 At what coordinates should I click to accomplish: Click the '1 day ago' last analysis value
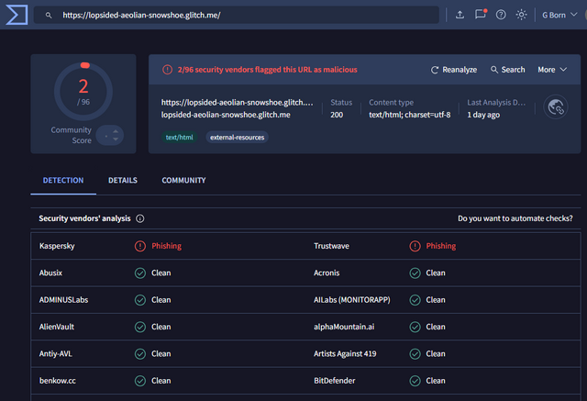pos(483,115)
